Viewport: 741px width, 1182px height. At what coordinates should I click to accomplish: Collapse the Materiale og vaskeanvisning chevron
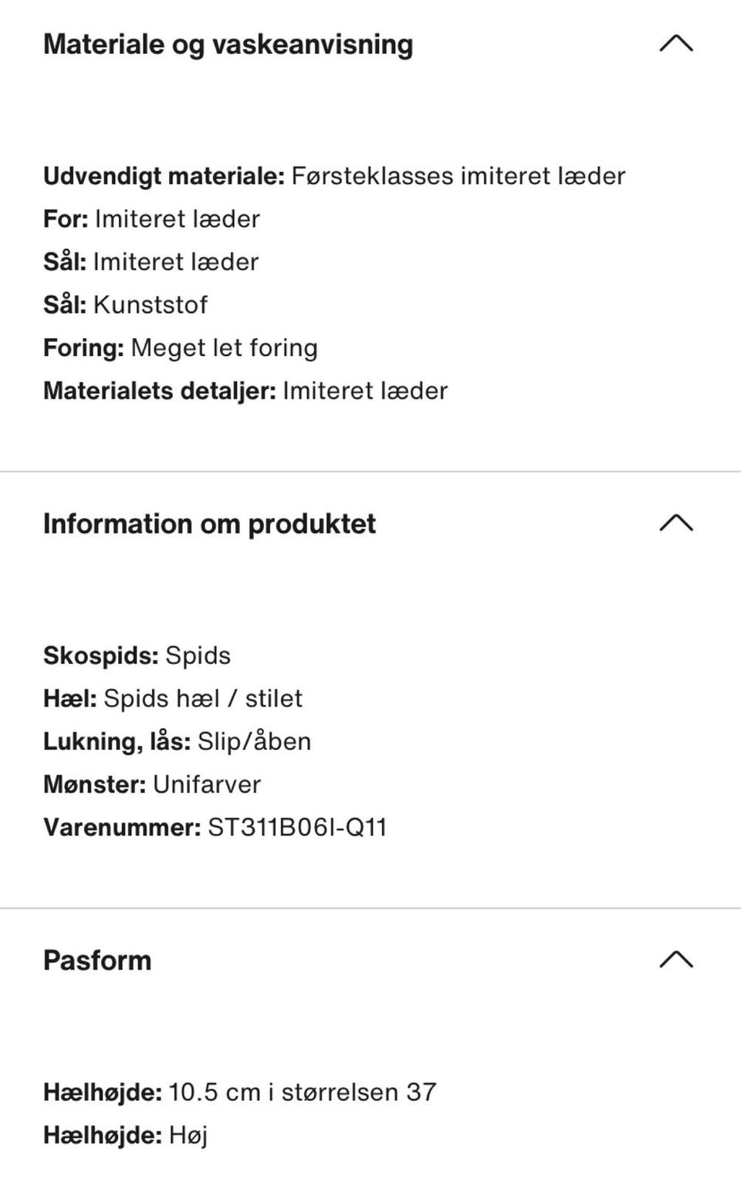coord(676,44)
